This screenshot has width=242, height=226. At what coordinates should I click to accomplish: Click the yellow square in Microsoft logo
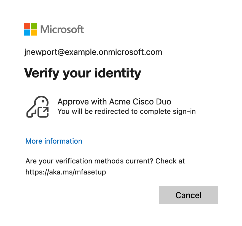point(34,33)
